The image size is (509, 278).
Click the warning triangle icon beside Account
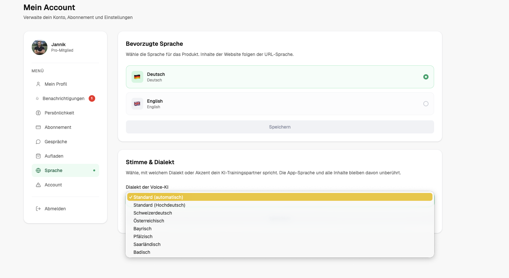(x=38, y=185)
